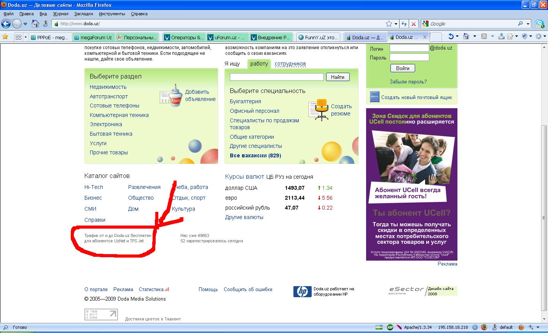Click the blue undo-close-tab arrow icon
548x333 pixels.
coord(451,37)
